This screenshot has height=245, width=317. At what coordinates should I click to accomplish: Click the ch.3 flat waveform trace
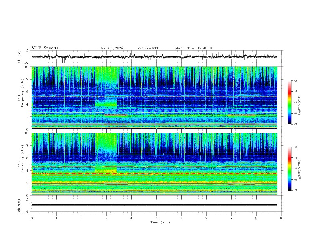(154, 205)
